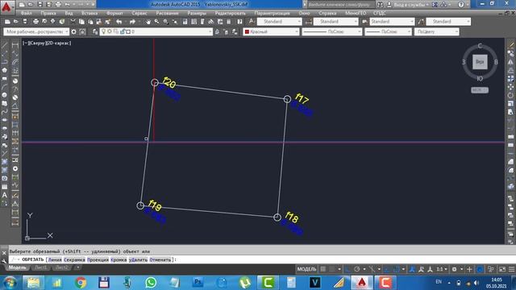Image resolution: width=516 pixels, height=290 pixels.
Task: Click the annotation scale 1:1 control
Action: tap(442, 269)
